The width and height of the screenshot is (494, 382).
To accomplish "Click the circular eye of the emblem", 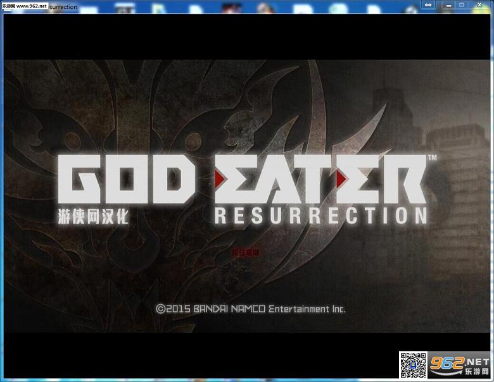I will coord(193,141).
